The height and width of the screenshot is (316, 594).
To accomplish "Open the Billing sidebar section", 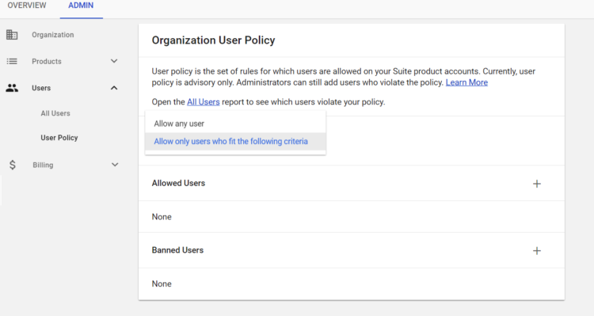I will click(x=43, y=165).
